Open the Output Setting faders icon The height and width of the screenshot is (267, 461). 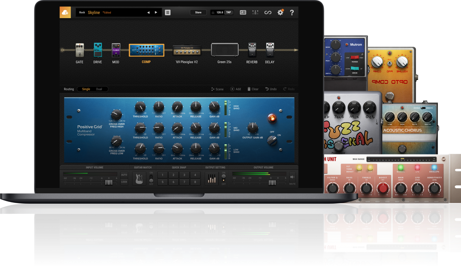[212, 179]
